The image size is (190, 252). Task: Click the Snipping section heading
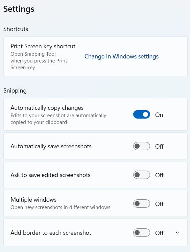15,91
